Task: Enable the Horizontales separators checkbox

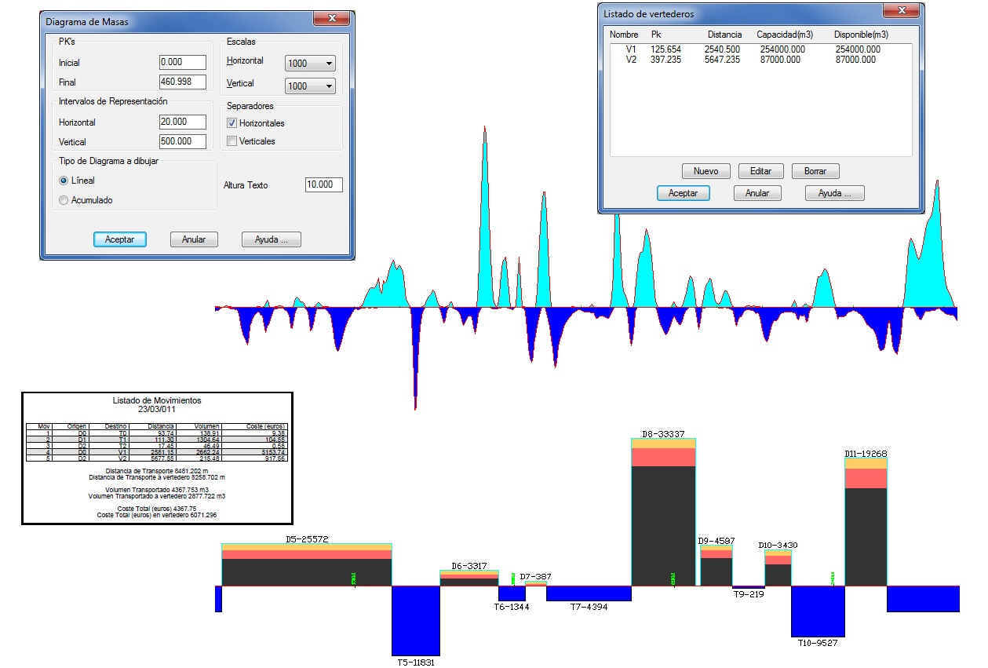Action: click(x=232, y=123)
